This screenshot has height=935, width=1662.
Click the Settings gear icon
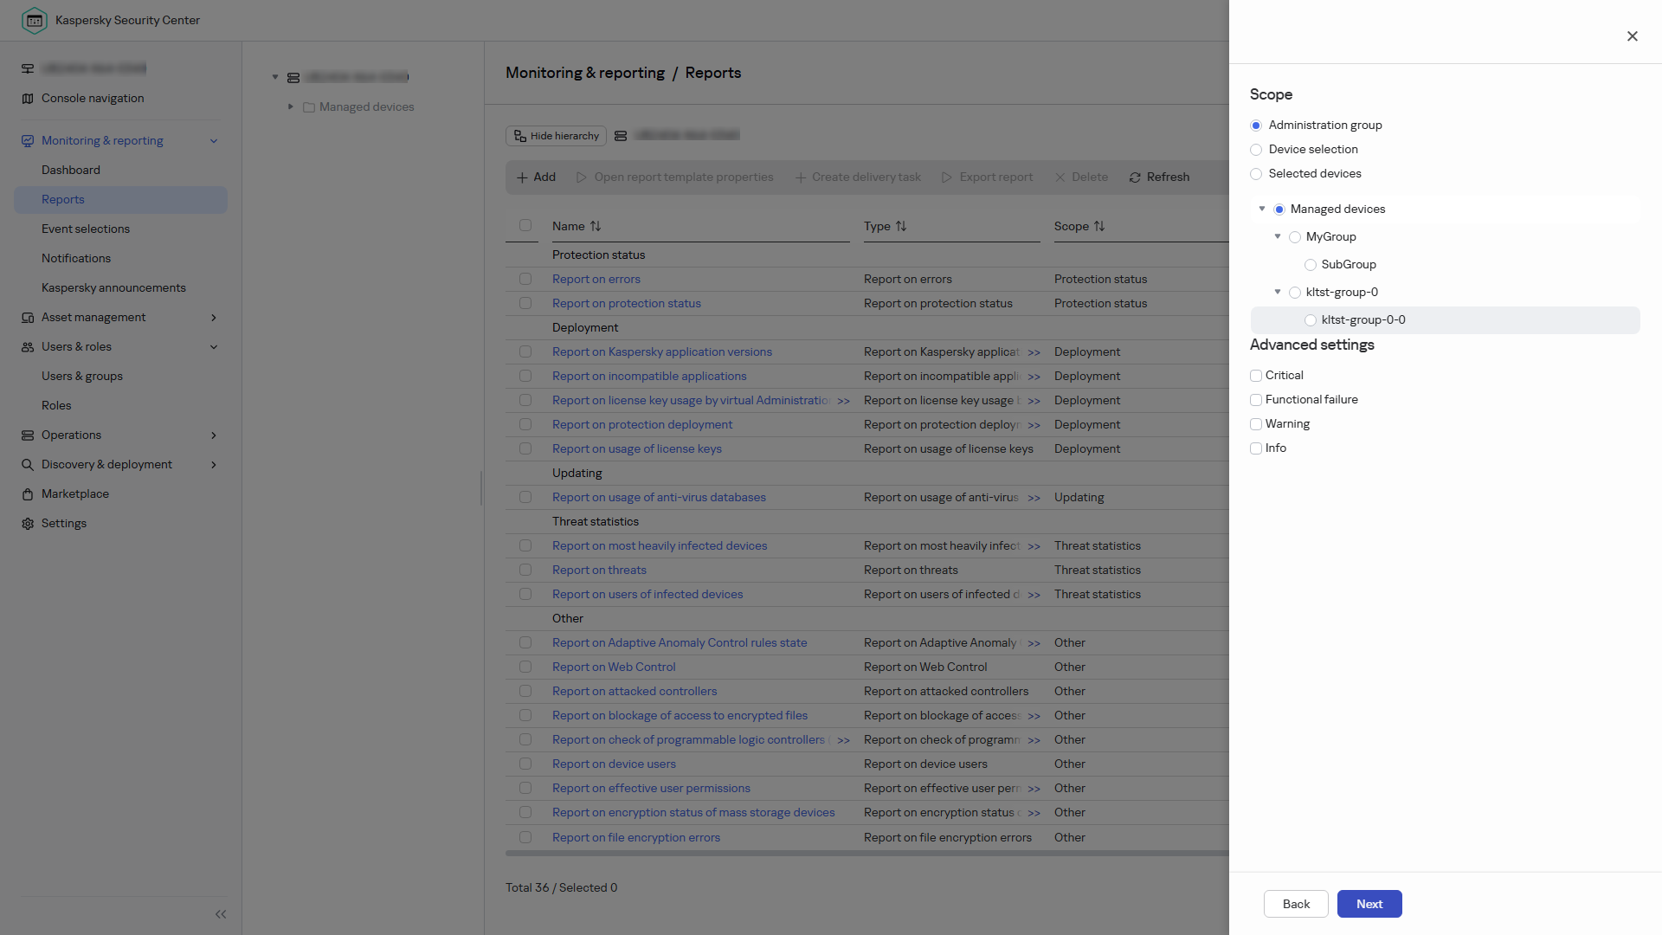[28, 524]
